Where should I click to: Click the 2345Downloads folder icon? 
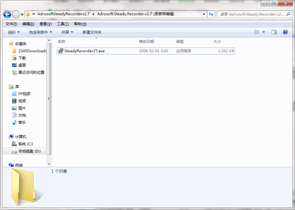14,51
